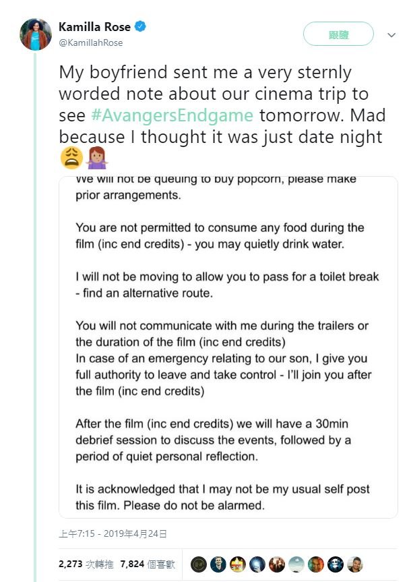The width and height of the screenshot is (411, 582).
Task: Open the Kamilla Rose display name link
Action: (x=94, y=27)
